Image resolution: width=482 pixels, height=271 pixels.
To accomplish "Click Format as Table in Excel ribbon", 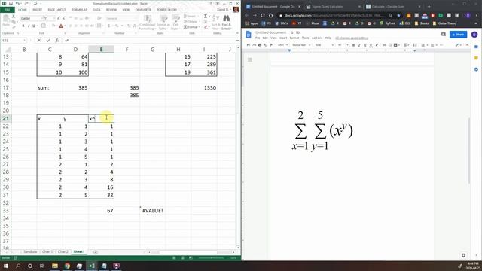I will (163, 22).
